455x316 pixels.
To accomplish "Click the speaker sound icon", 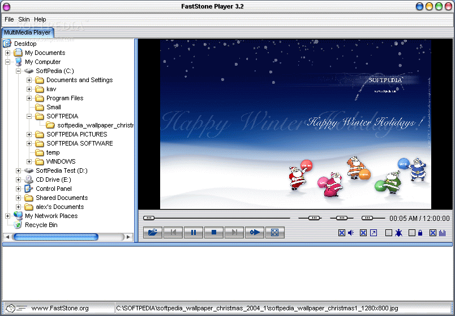I will pyautogui.click(x=351, y=233).
